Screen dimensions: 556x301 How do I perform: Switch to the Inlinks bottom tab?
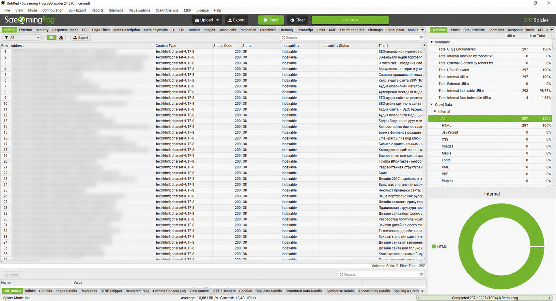(30, 291)
